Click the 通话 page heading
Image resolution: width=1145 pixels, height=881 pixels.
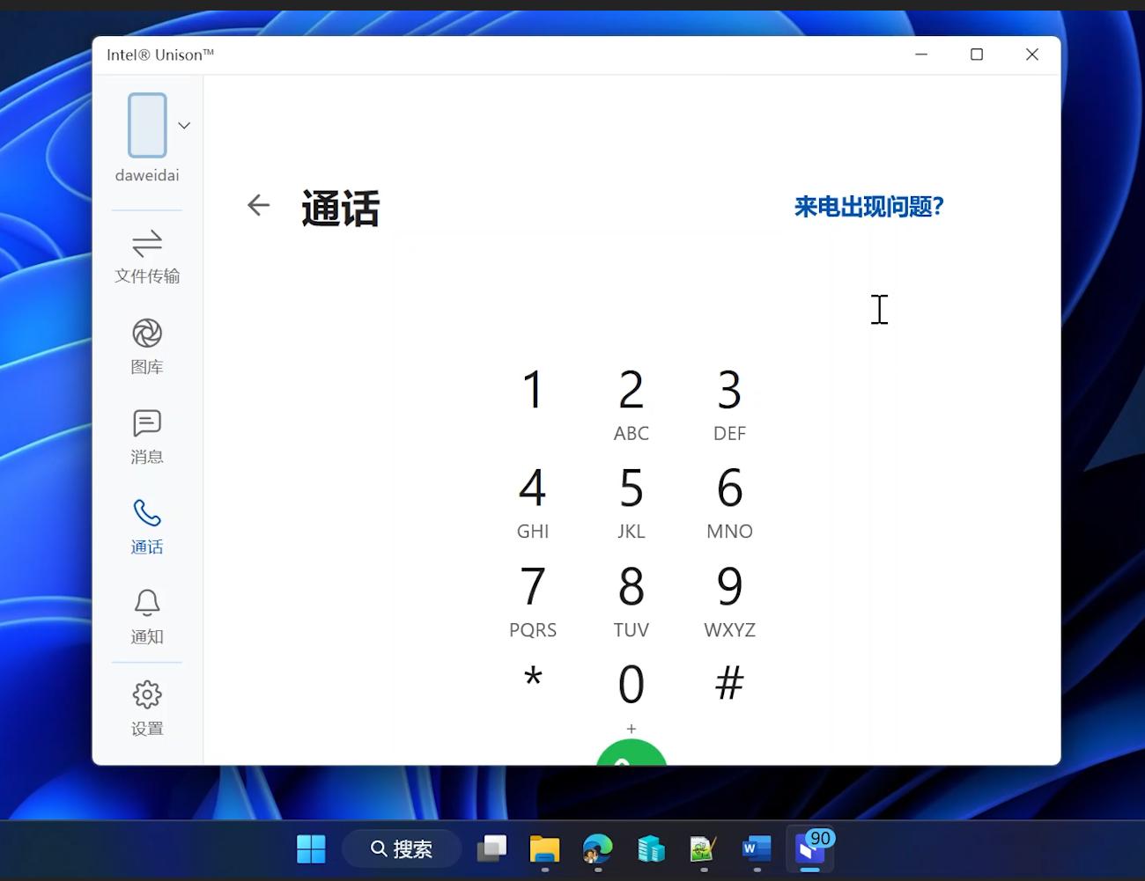(340, 208)
